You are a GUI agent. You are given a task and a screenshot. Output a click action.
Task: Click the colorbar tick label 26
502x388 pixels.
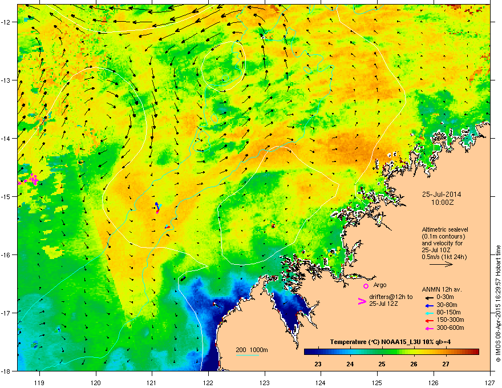pos(414,364)
